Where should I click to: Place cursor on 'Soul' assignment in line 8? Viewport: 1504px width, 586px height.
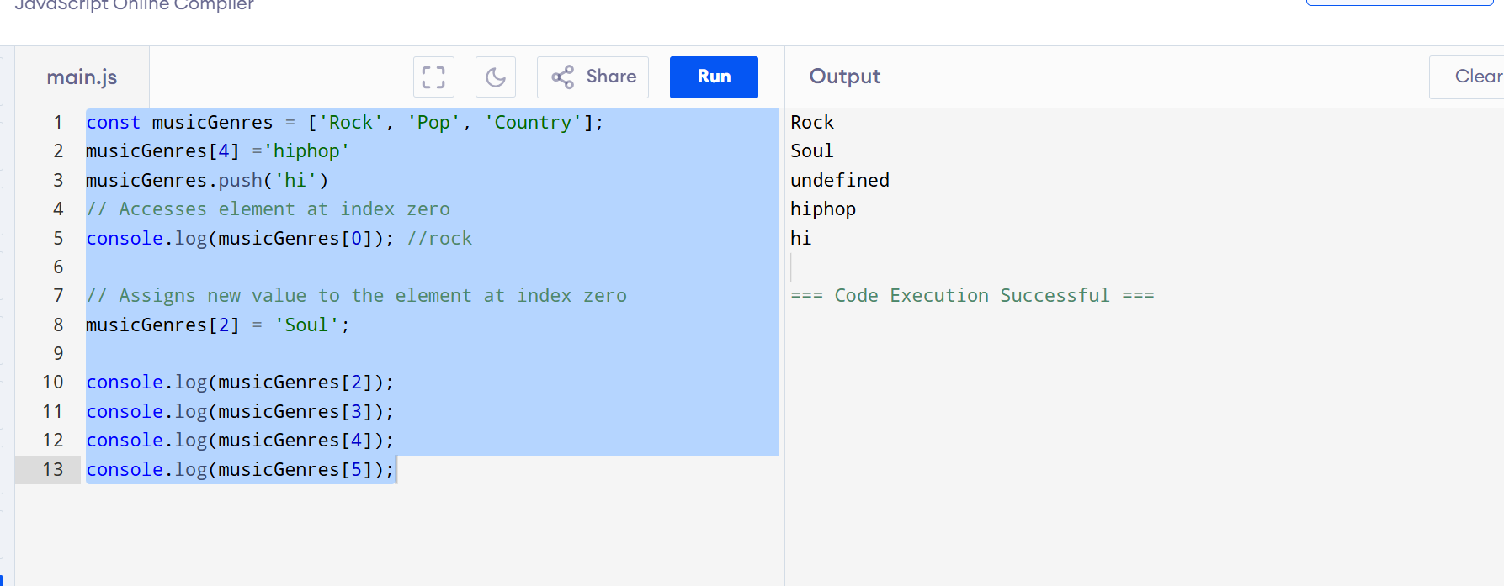(306, 325)
